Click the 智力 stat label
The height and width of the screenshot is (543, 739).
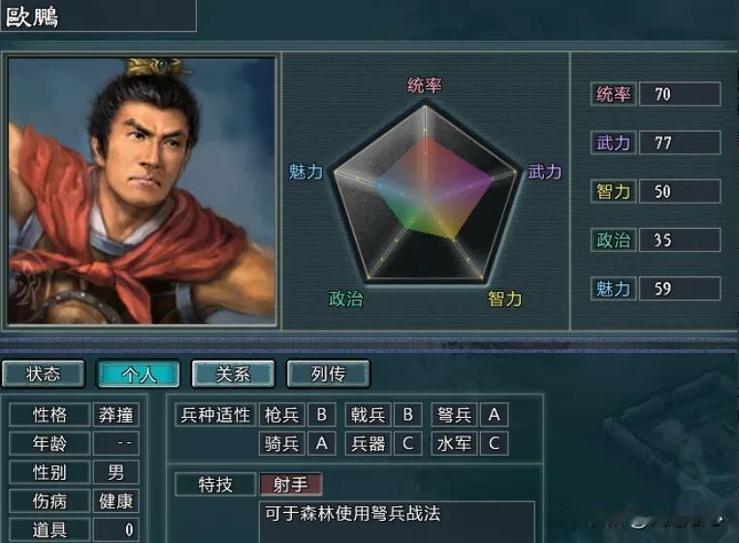tap(613, 191)
